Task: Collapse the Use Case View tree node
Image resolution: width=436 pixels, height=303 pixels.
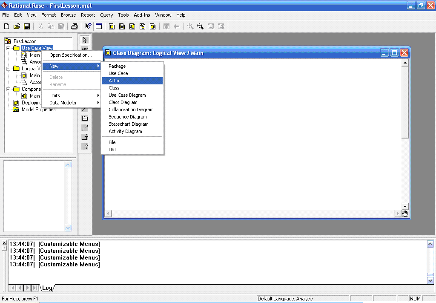Action: 9,48
